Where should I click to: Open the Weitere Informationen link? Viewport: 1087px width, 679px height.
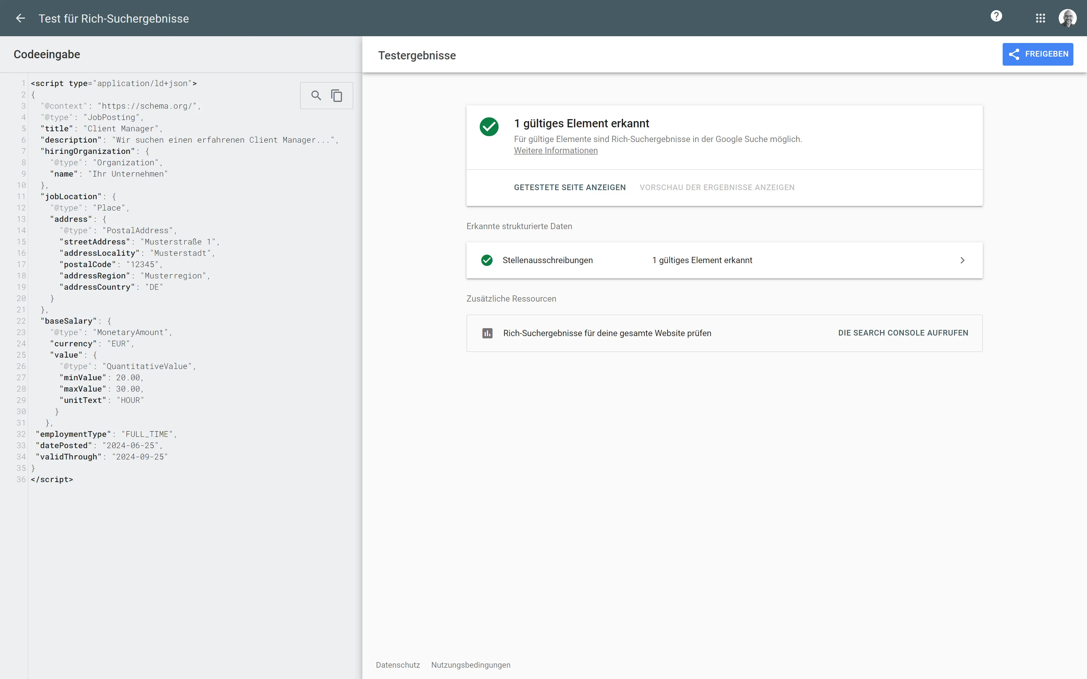(556, 151)
